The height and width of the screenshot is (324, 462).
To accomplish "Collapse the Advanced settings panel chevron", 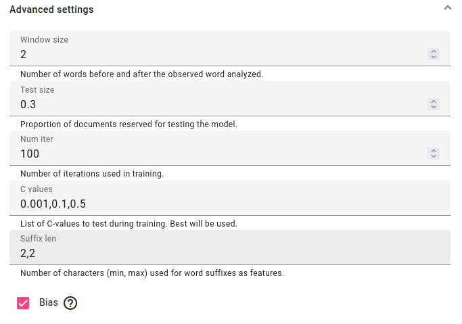I will point(448,7).
